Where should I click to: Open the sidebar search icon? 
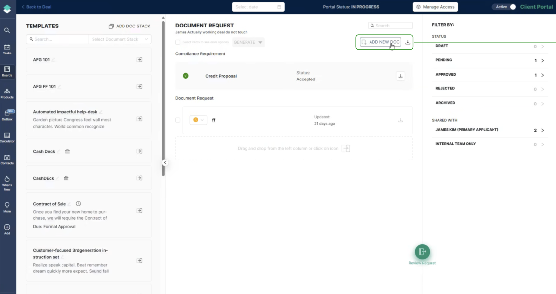click(x=7, y=30)
